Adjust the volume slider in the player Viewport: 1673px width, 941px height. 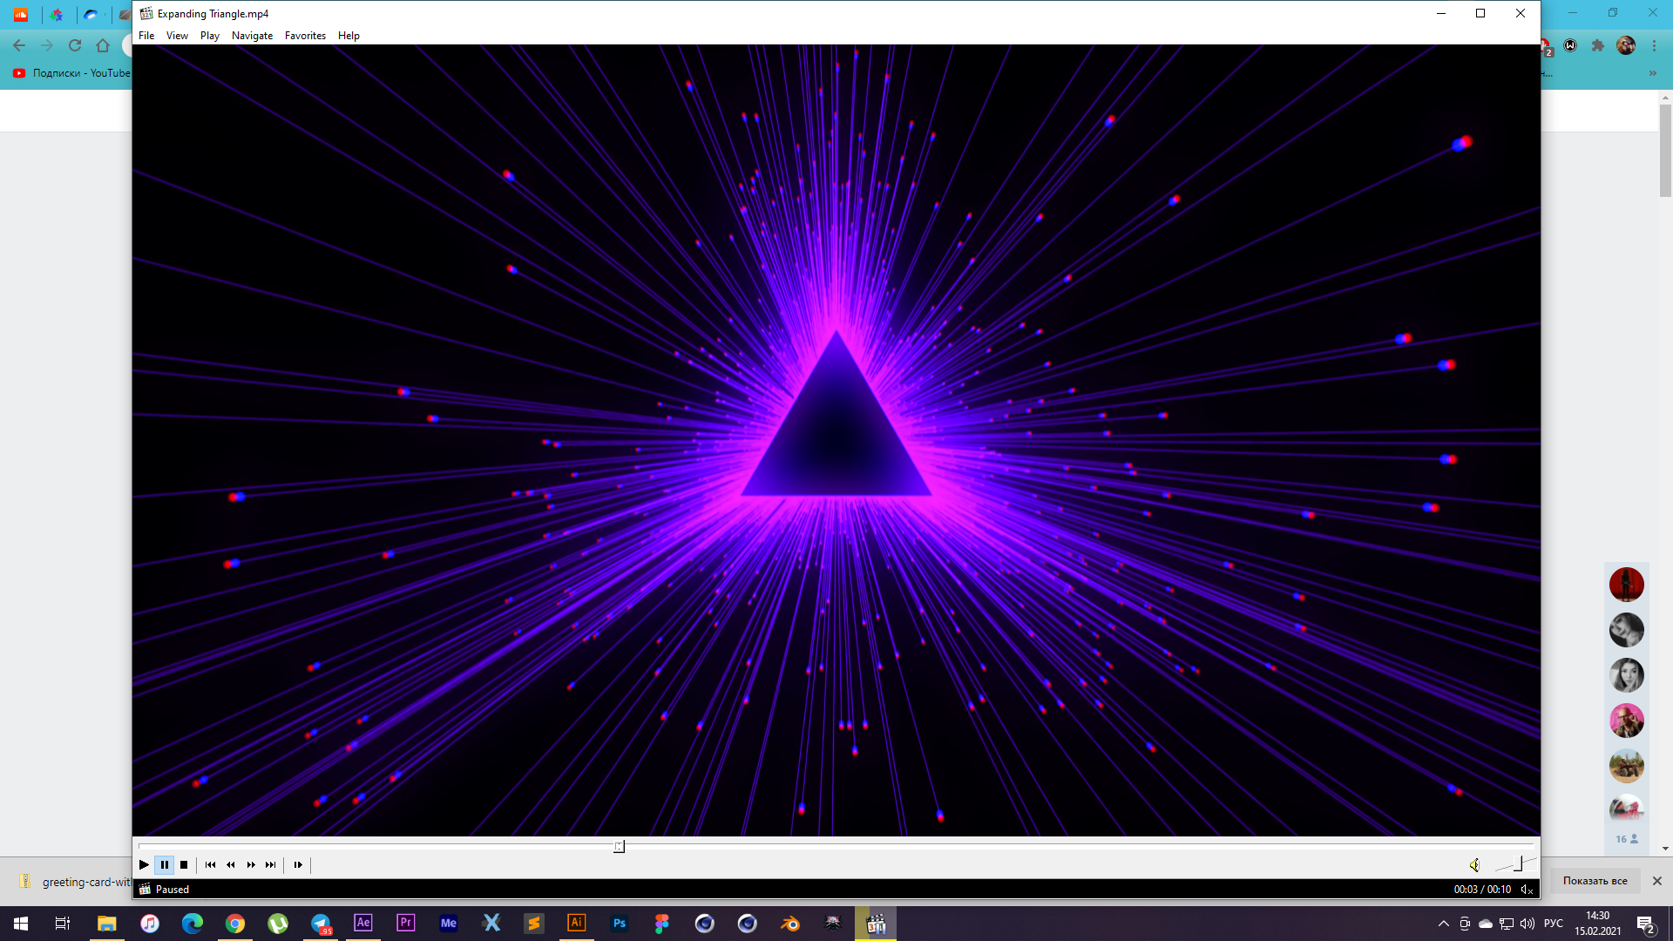1514,863
